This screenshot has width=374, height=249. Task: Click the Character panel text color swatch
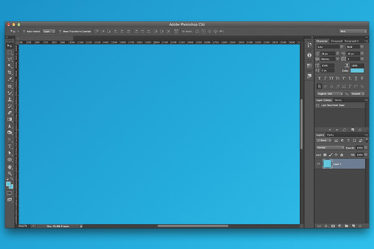pyautogui.click(x=357, y=70)
